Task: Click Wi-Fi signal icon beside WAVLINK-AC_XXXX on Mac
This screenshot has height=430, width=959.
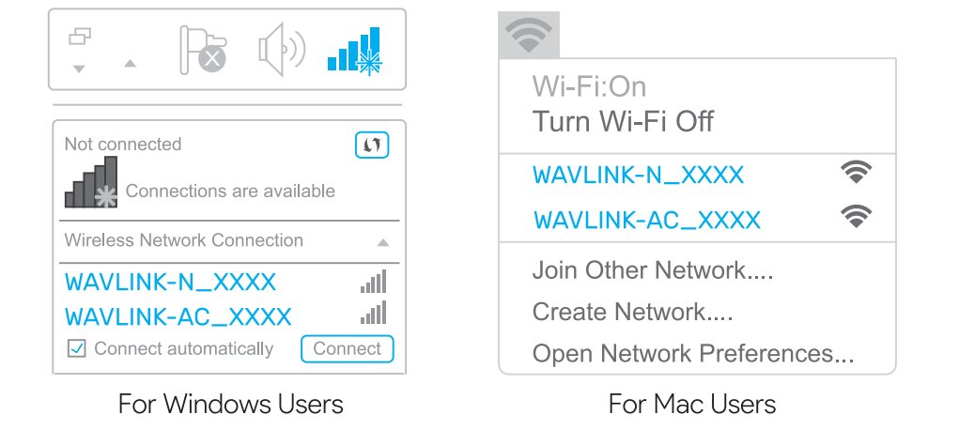Action: click(x=855, y=218)
